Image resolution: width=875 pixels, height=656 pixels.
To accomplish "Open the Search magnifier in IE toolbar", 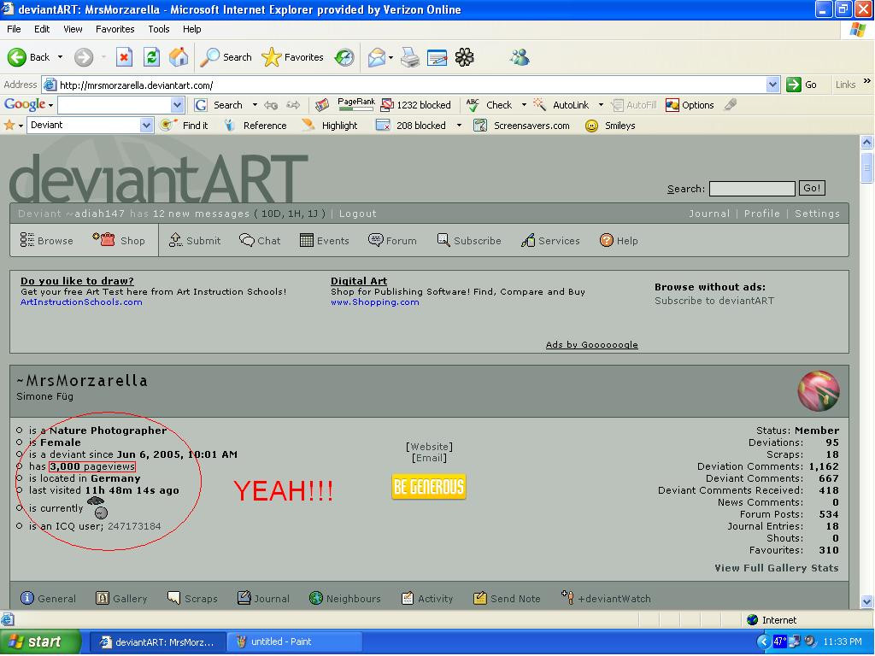I will coord(226,57).
